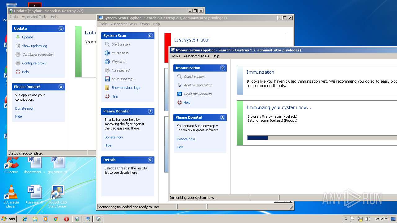This screenshot has height=223, width=397.
Task: Click Spybot System Scan taskbar button
Action: coord(88,219)
